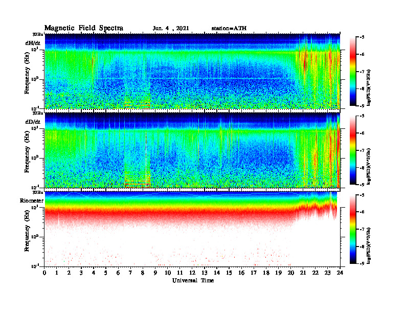Click the hour 18 tick label
This screenshot has width=405, height=313.
[x=266, y=273]
